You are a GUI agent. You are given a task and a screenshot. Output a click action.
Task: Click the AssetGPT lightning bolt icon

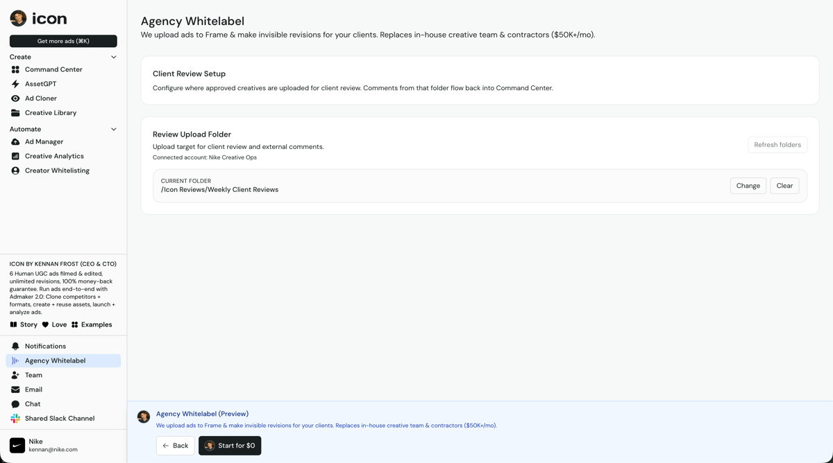click(15, 84)
